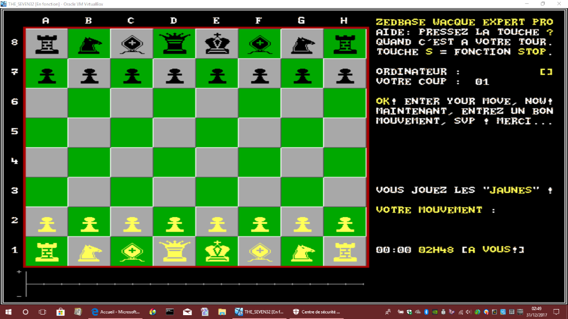
Task: Open Centre de sécurité taskbar window
Action: pyautogui.click(x=316, y=312)
